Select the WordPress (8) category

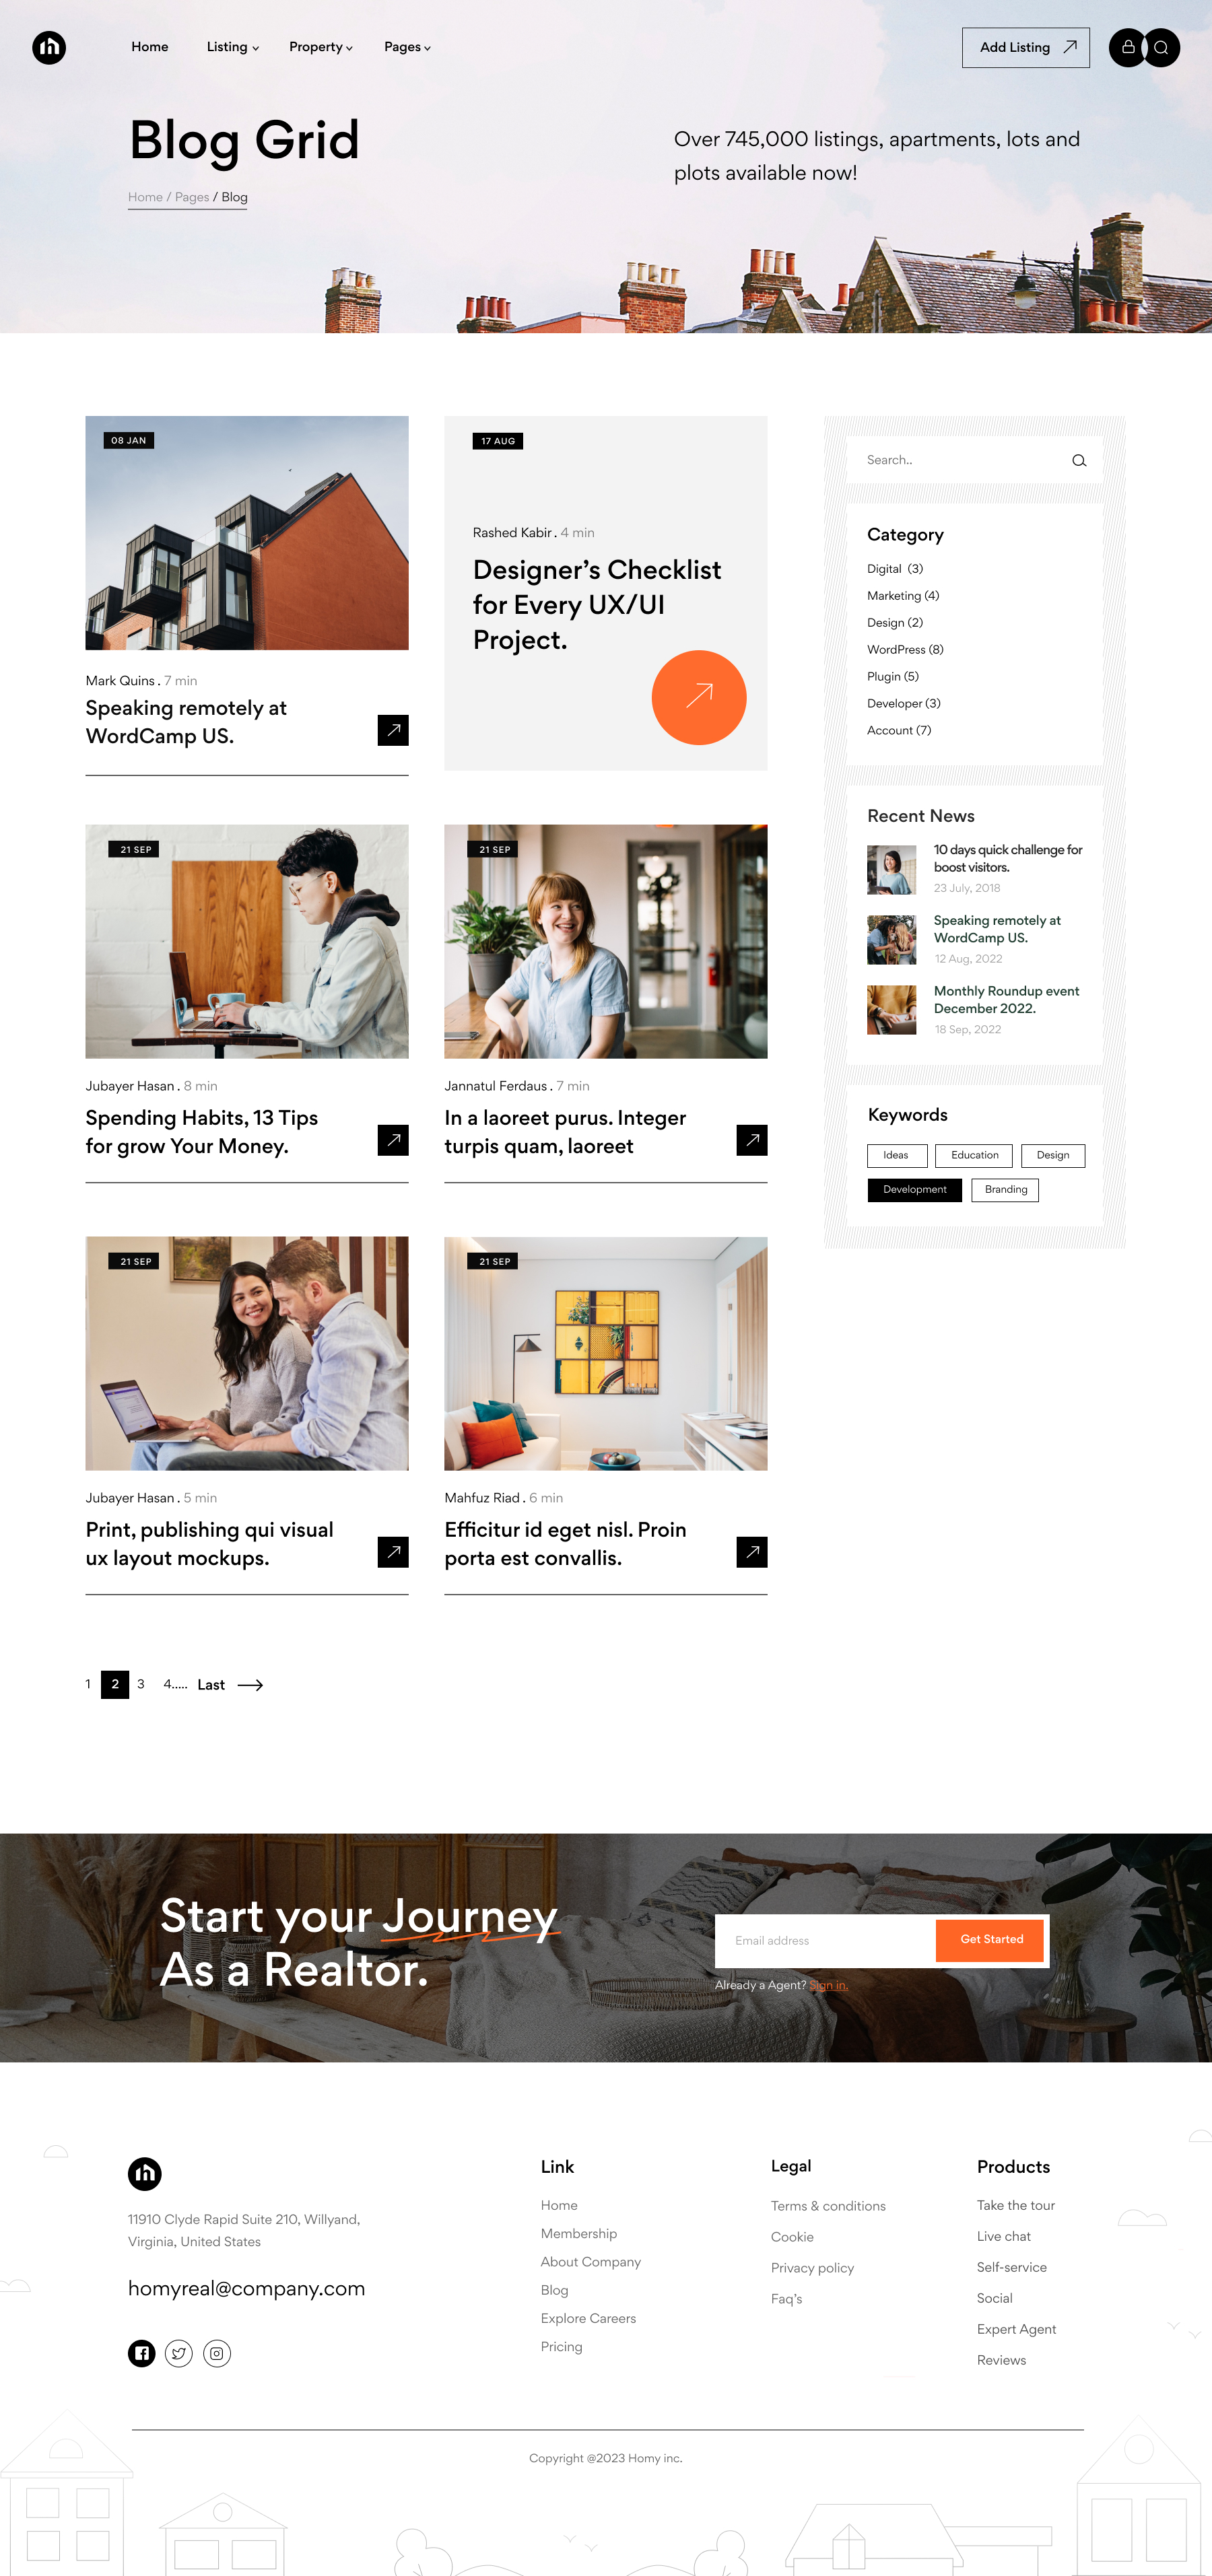(905, 650)
